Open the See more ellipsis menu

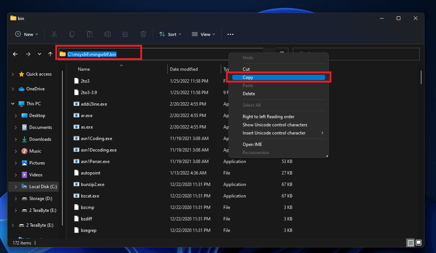[x=230, y=34]
